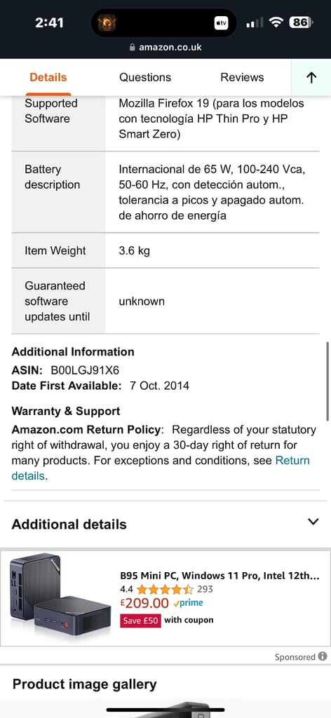Expand the Additional details section
Screen dimensions: 331x718
pyautogui.click(x=165, y=524)
